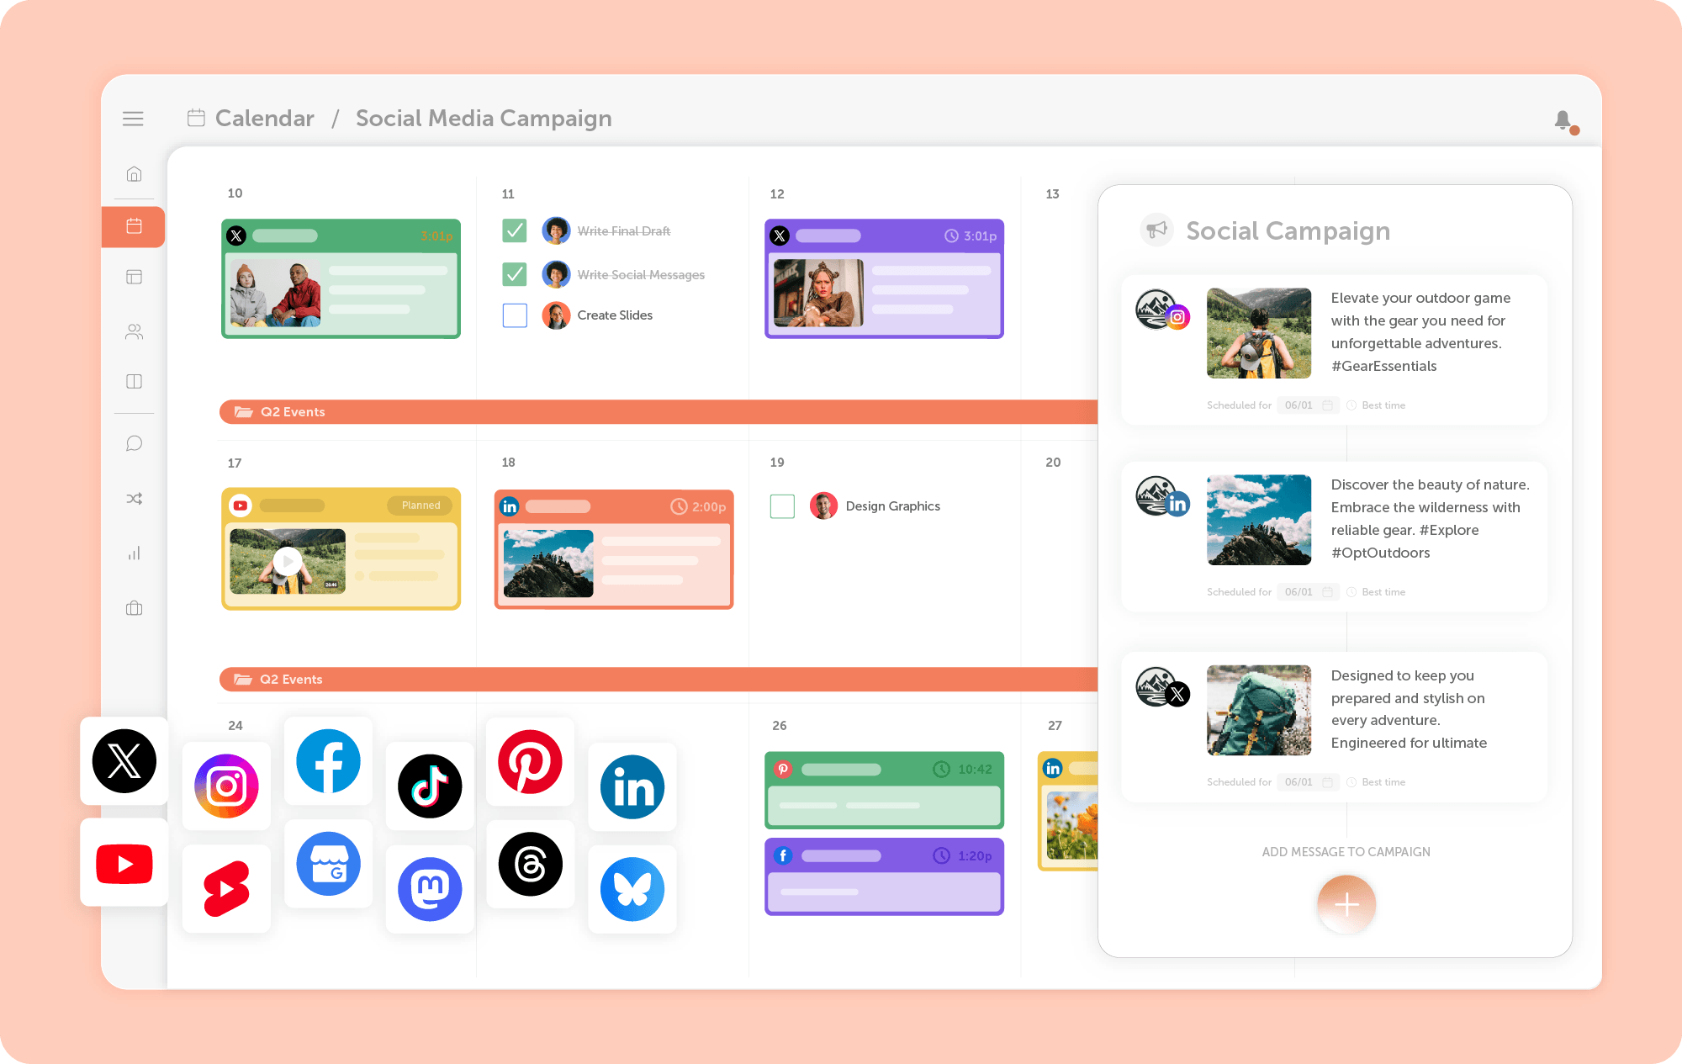Set scheduled date for #OptOutdoors message

pyautogui.click(x=1308, y=592)
